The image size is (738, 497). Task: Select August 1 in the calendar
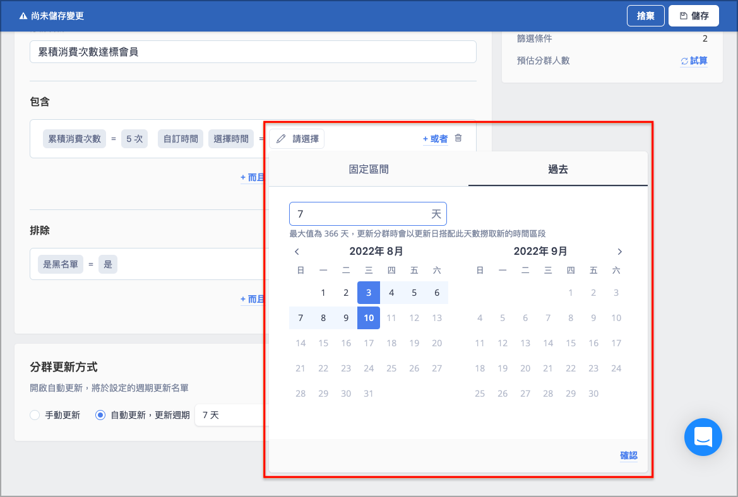[323, 293]
